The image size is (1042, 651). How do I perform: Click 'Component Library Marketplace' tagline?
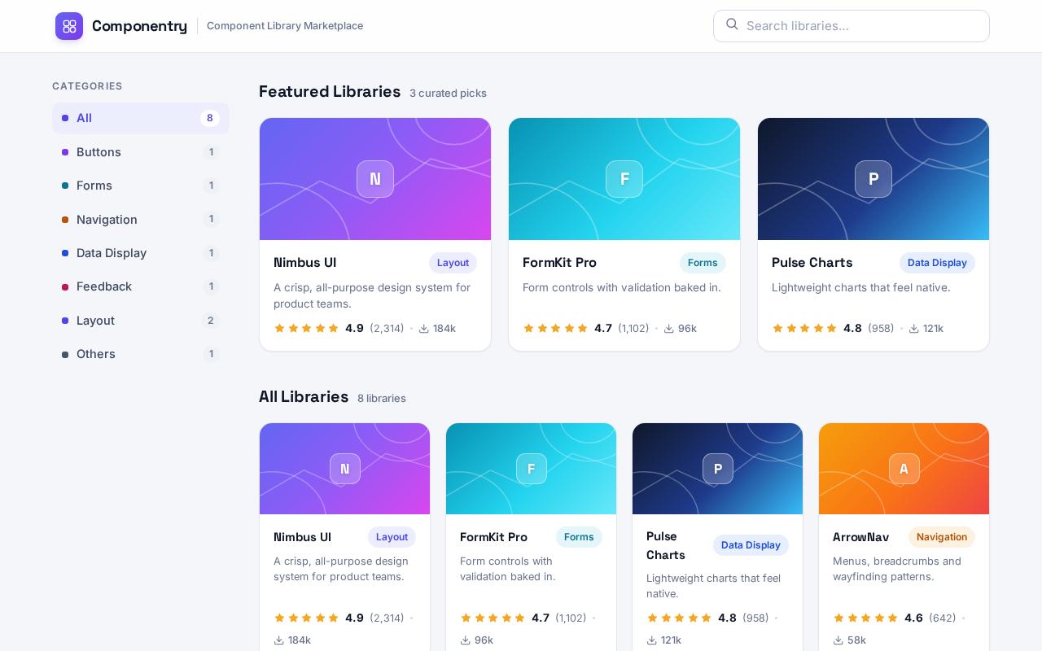[285, 26]
